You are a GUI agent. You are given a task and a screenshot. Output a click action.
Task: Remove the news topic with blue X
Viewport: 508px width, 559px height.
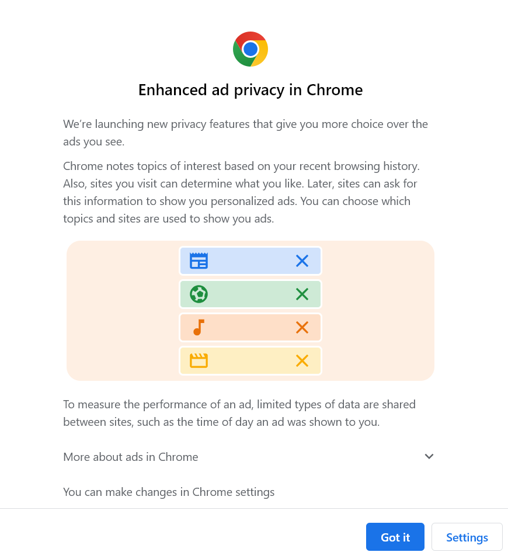click(x=302, y=261)
